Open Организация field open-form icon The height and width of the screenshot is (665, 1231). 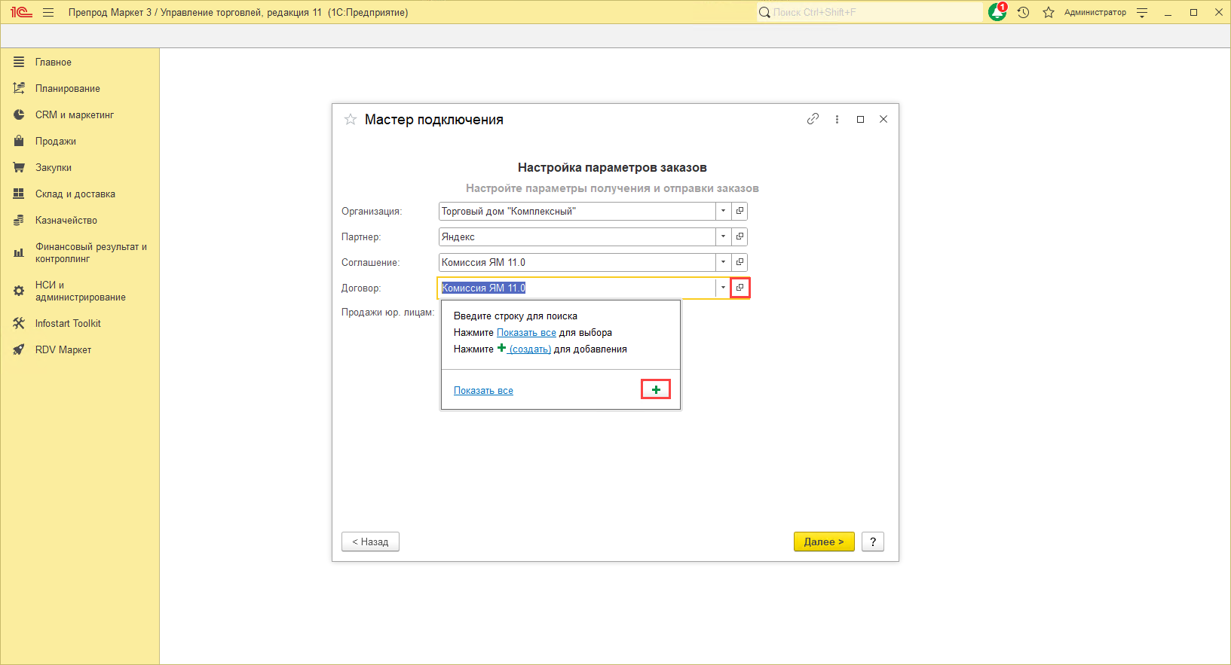click(x=740, y=211)
